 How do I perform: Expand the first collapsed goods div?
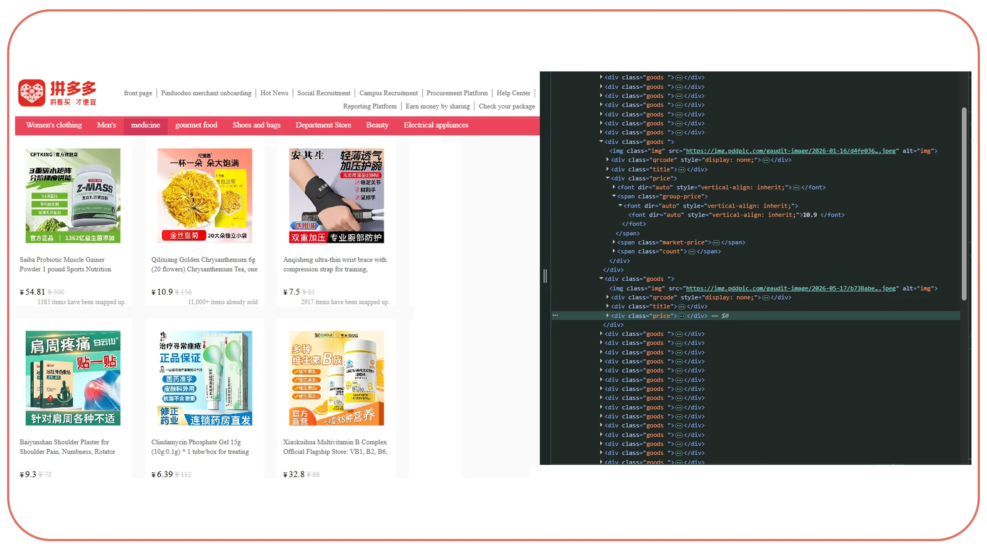(601, 77)
